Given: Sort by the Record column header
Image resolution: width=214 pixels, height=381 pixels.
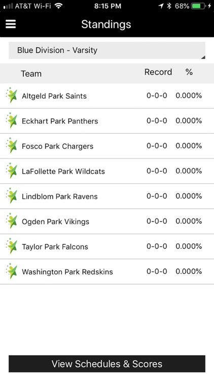Looking at the screenshot, I should click(158, 72).
